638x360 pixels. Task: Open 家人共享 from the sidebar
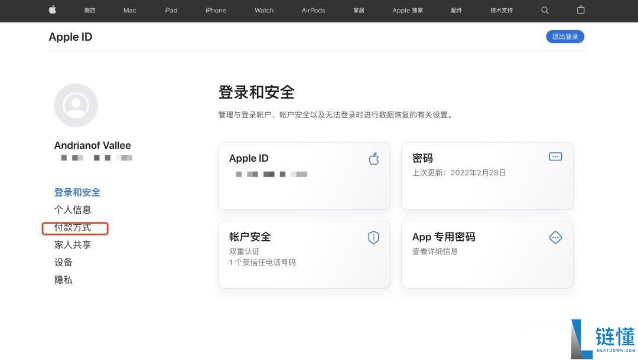(73, 244)
